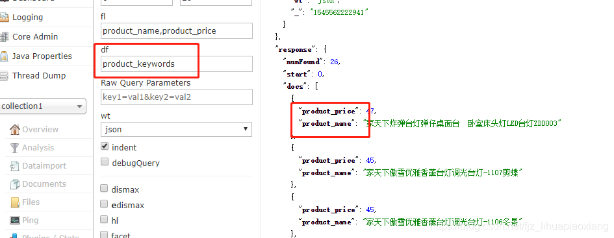Viewport: 614px width, 238px height.
Task: Click the Ping monitor icon
Action: (x=14, y=220)
